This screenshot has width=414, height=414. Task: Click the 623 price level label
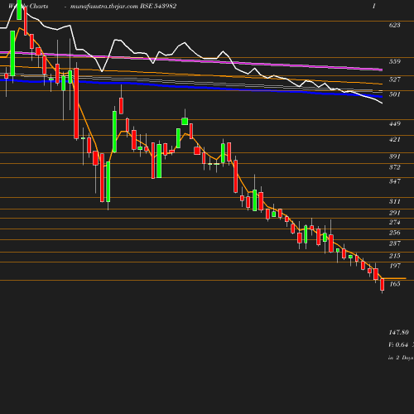(x=394, y=25)
